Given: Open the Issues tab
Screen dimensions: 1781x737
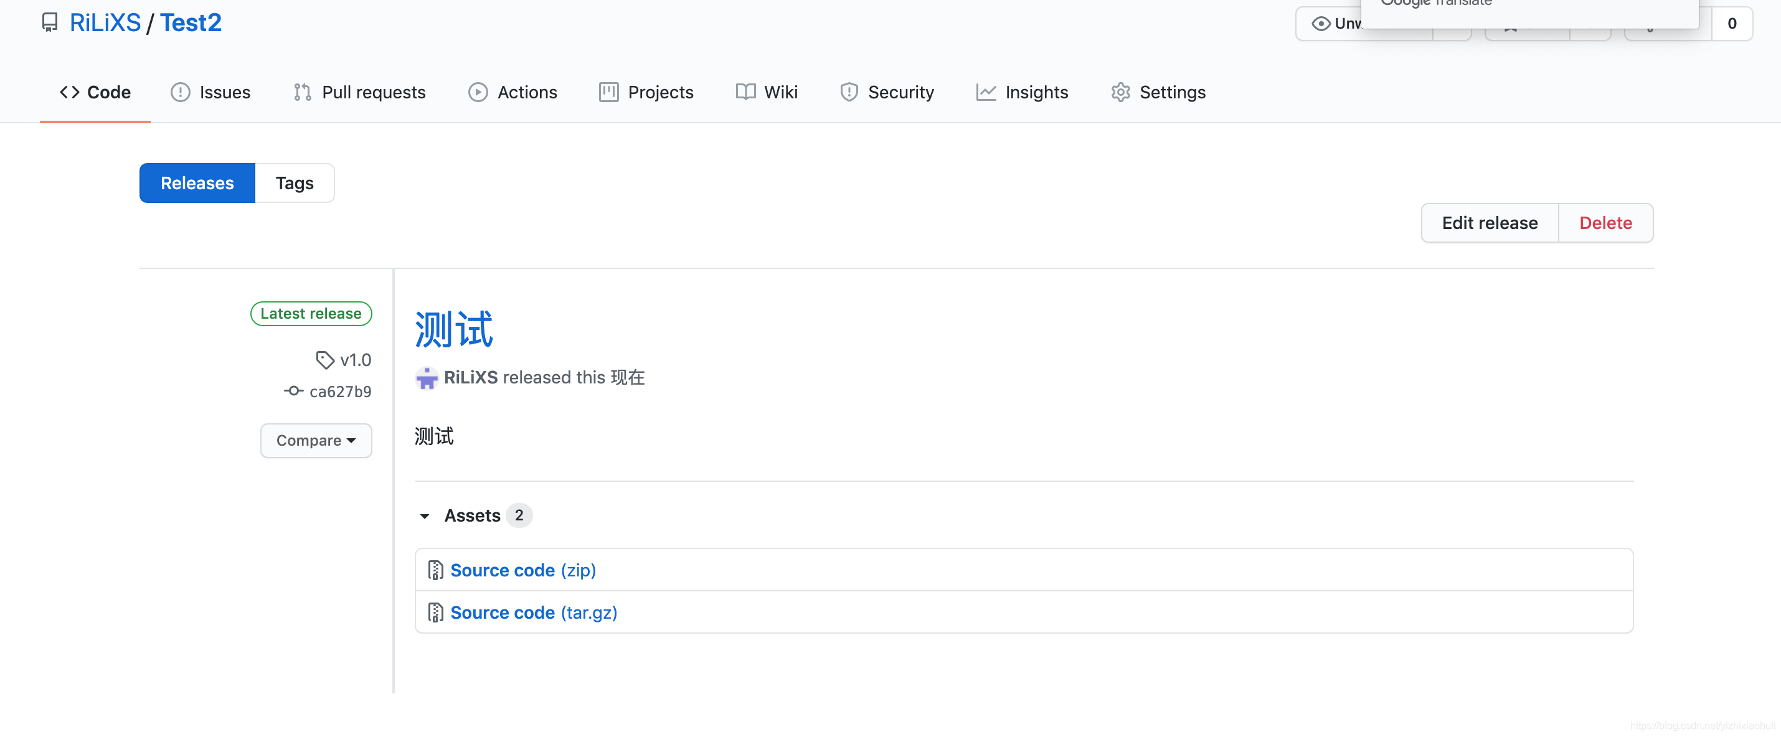Looking at the screenshot, I should coord(210,92).
